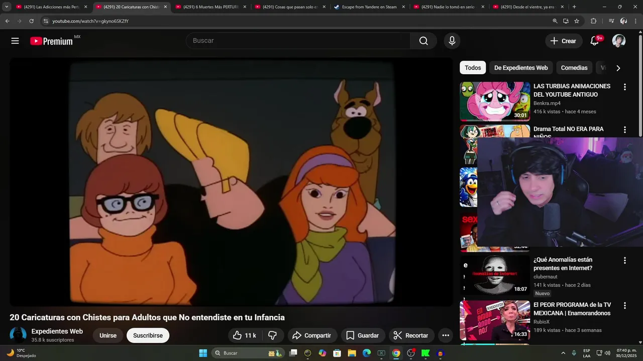Screen dimensions: 643x361
Task: Start voice search with microphone icon
Action: (452, 41)
